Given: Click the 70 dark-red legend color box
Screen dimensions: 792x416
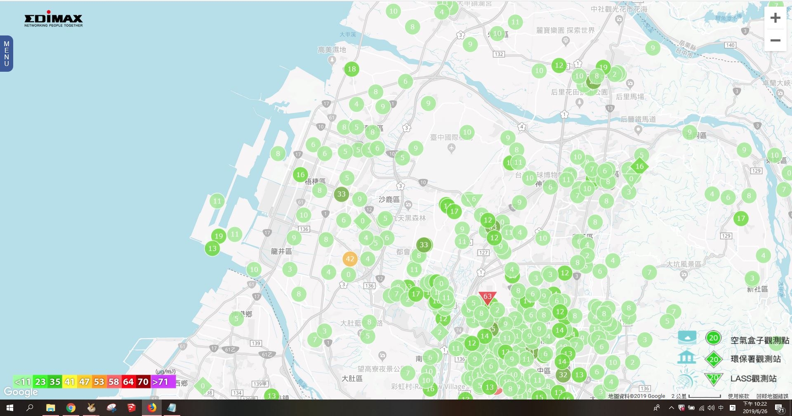Looking at the screenshot, I should 143,382.
